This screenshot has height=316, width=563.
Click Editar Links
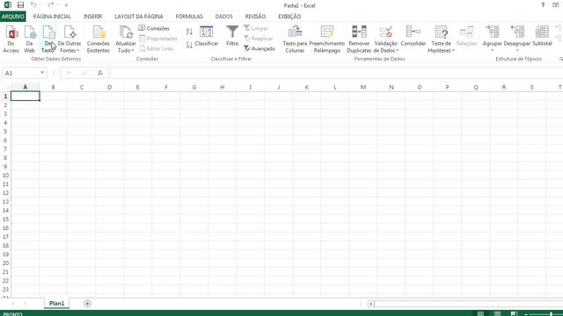(x=157, y=48)
